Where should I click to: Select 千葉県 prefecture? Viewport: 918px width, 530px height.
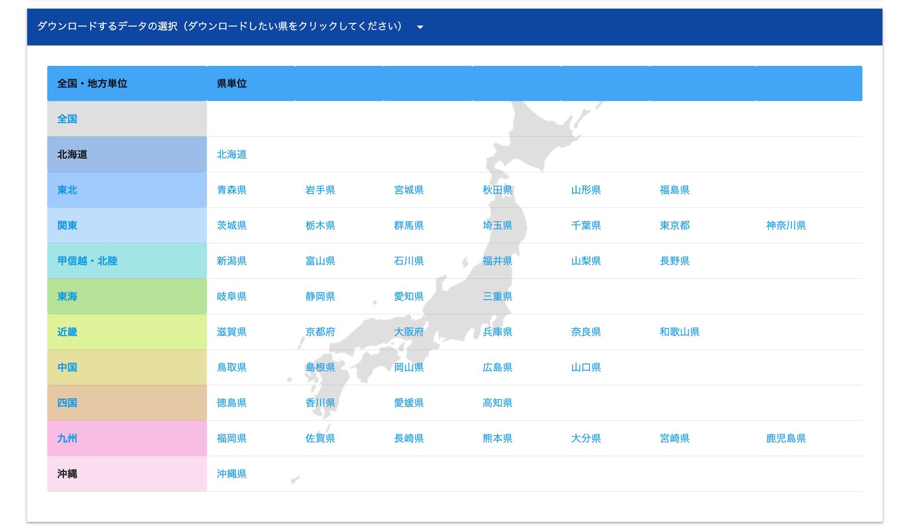click(x=586, y=226)
